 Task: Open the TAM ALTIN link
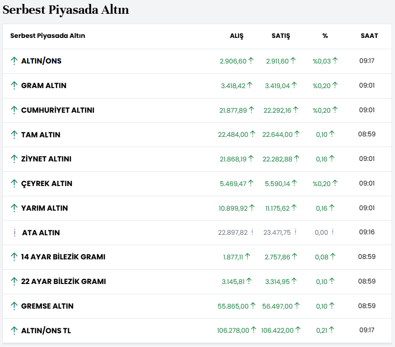point(41,135)
